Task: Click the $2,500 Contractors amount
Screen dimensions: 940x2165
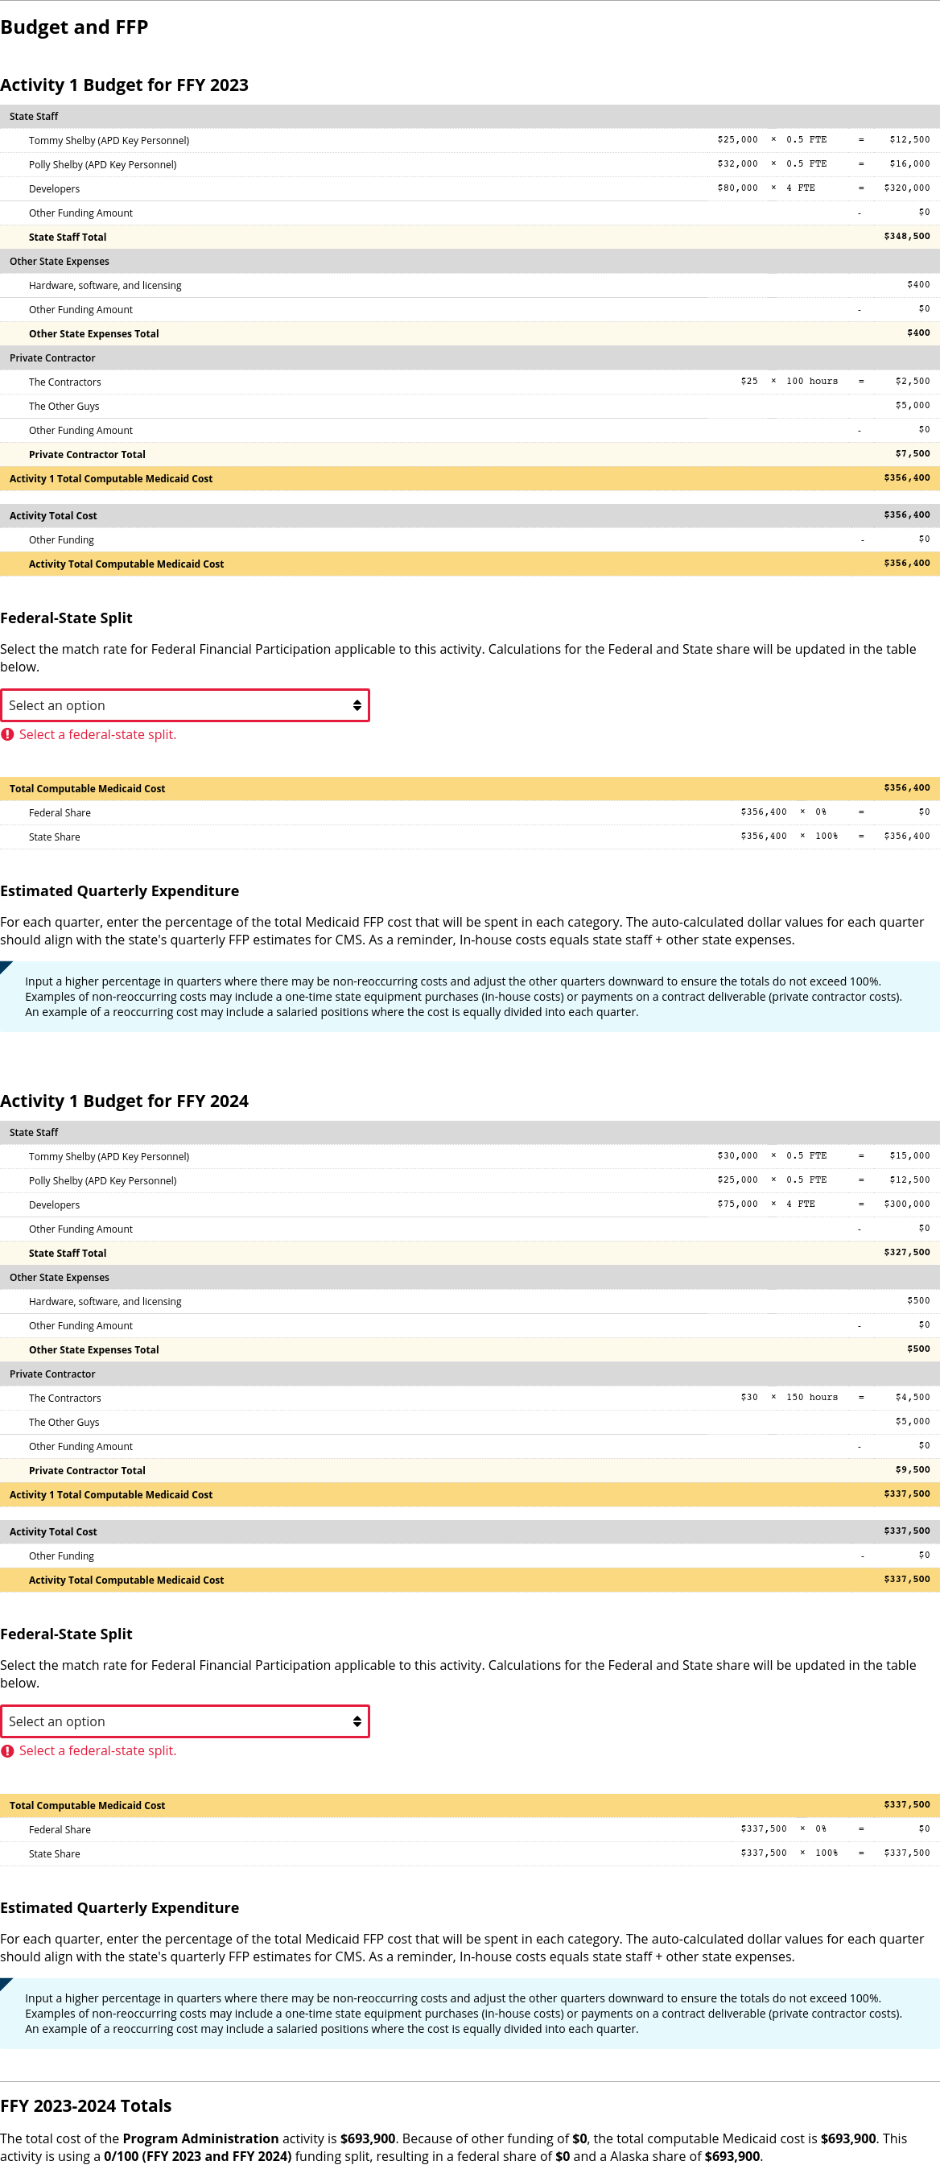Action: point(913,382)
